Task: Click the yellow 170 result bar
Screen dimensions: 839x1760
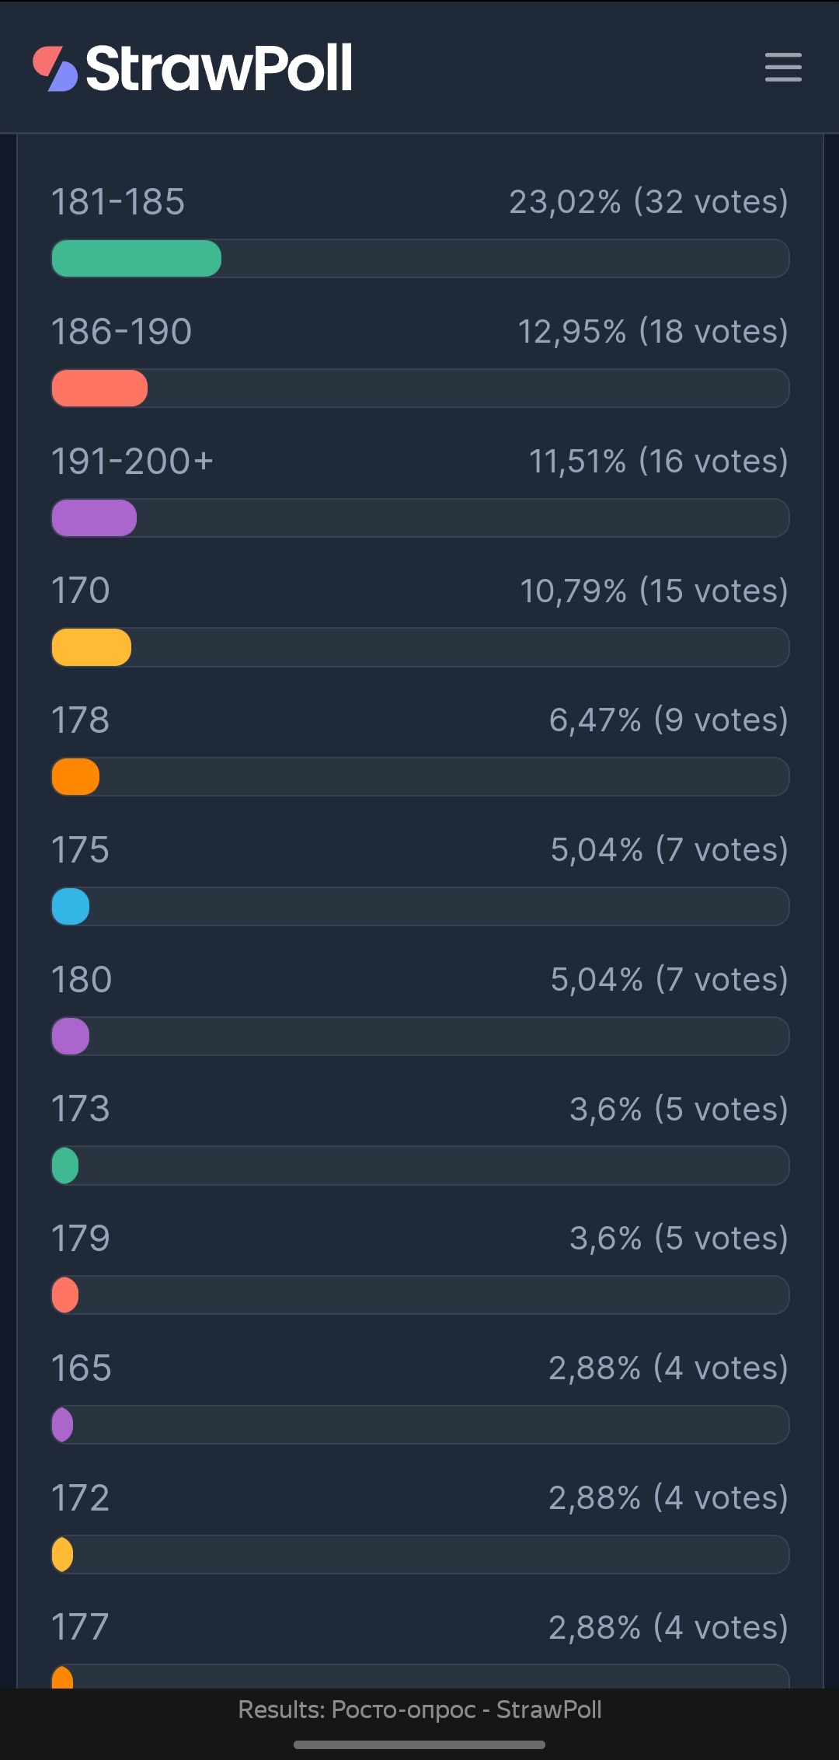Action: pos(92,648)
